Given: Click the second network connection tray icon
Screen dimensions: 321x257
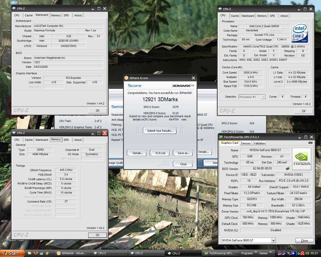Looking at the screenshot, I should pos(284,253).
